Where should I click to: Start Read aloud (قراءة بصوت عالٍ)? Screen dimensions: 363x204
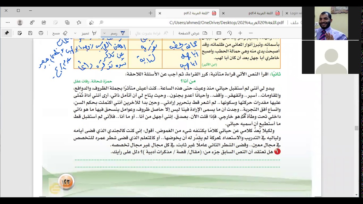tap(151, 33)
